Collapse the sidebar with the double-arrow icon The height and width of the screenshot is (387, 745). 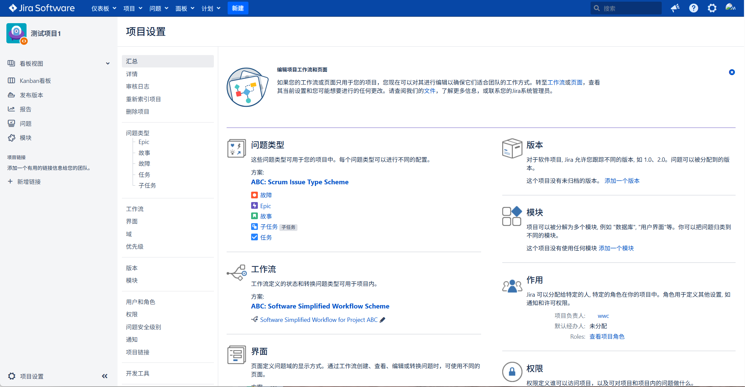coord(104,376)
